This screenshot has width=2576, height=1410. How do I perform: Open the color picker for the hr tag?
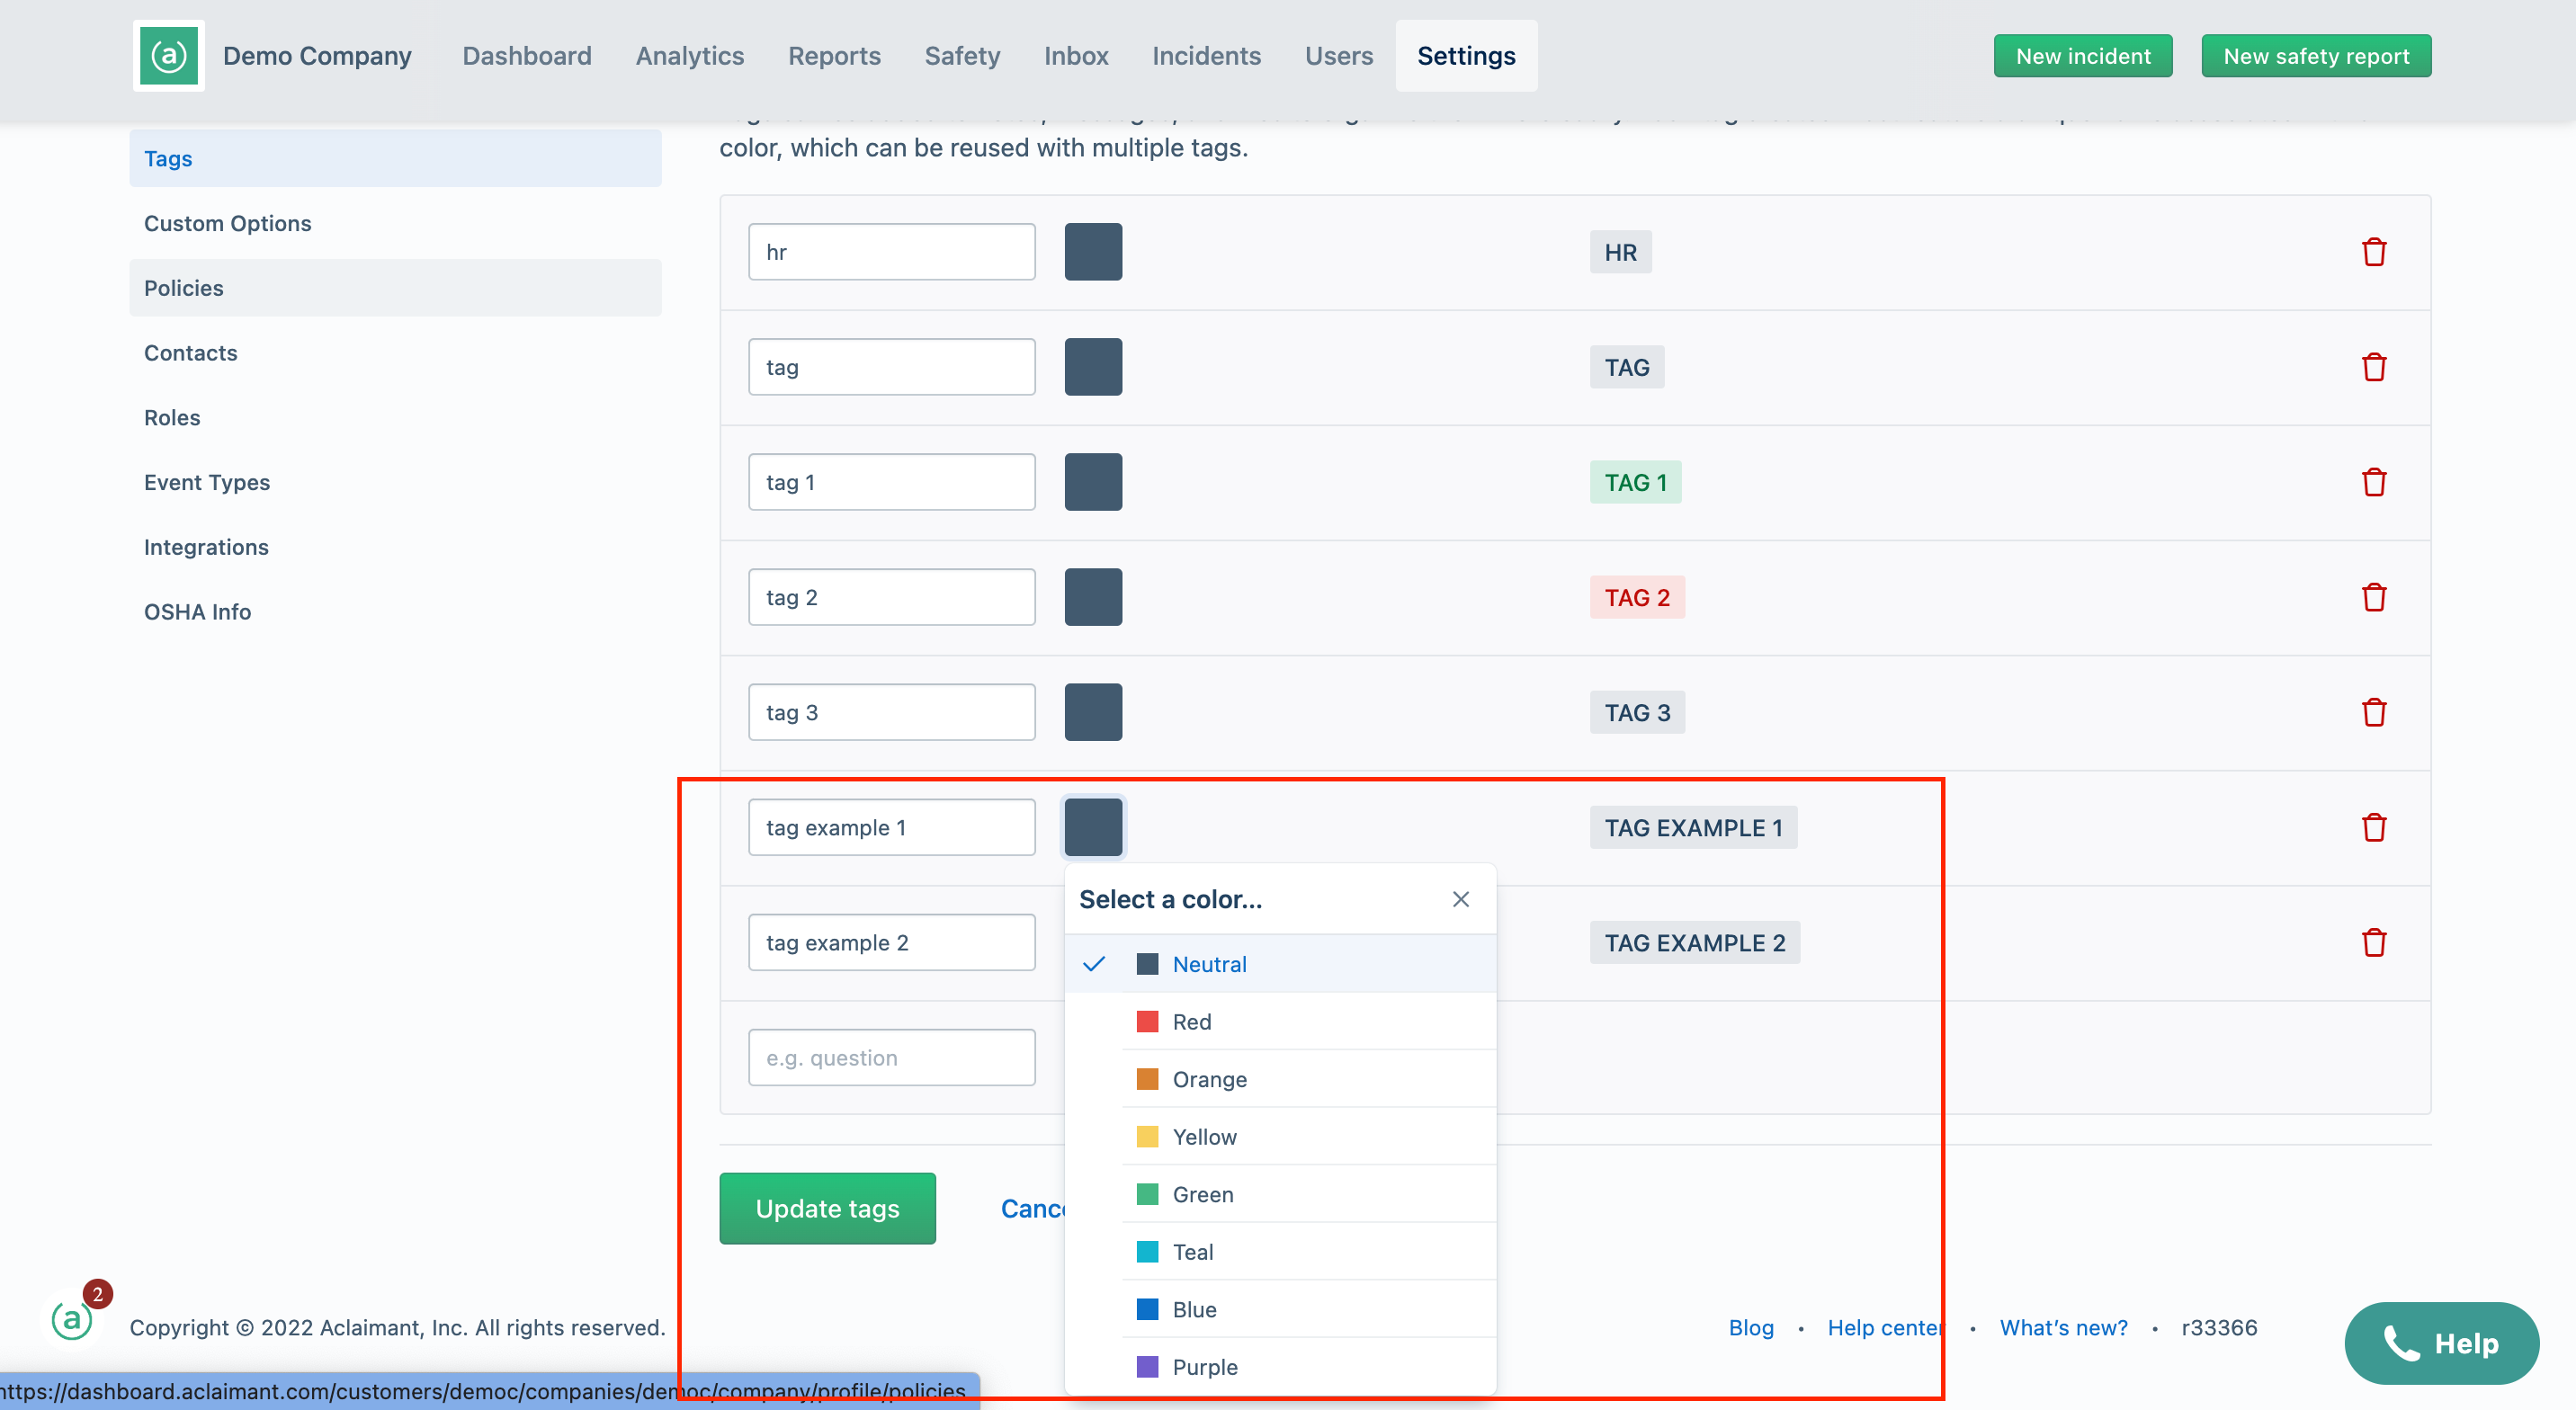[1093, 251]
